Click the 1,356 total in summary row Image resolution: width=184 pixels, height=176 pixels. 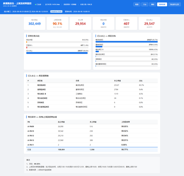92,150
